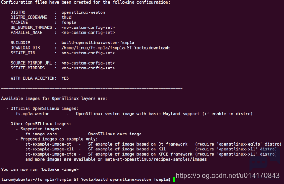This screenshot has width=284, height=184.
Task: Click the DISTRO_CODENAME value thud
Action: 66,17
